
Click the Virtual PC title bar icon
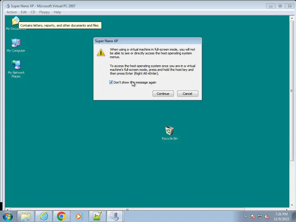7,6
